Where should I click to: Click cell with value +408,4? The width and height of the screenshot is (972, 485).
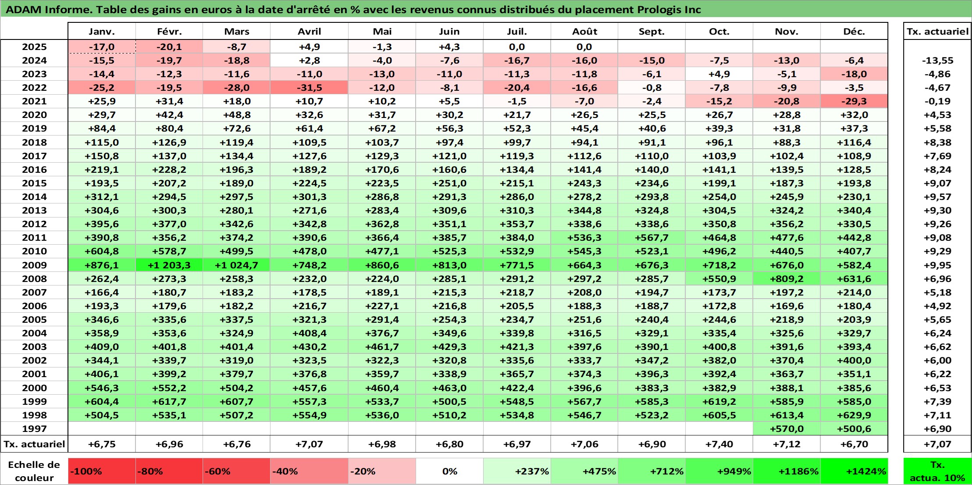click(310, 333)
